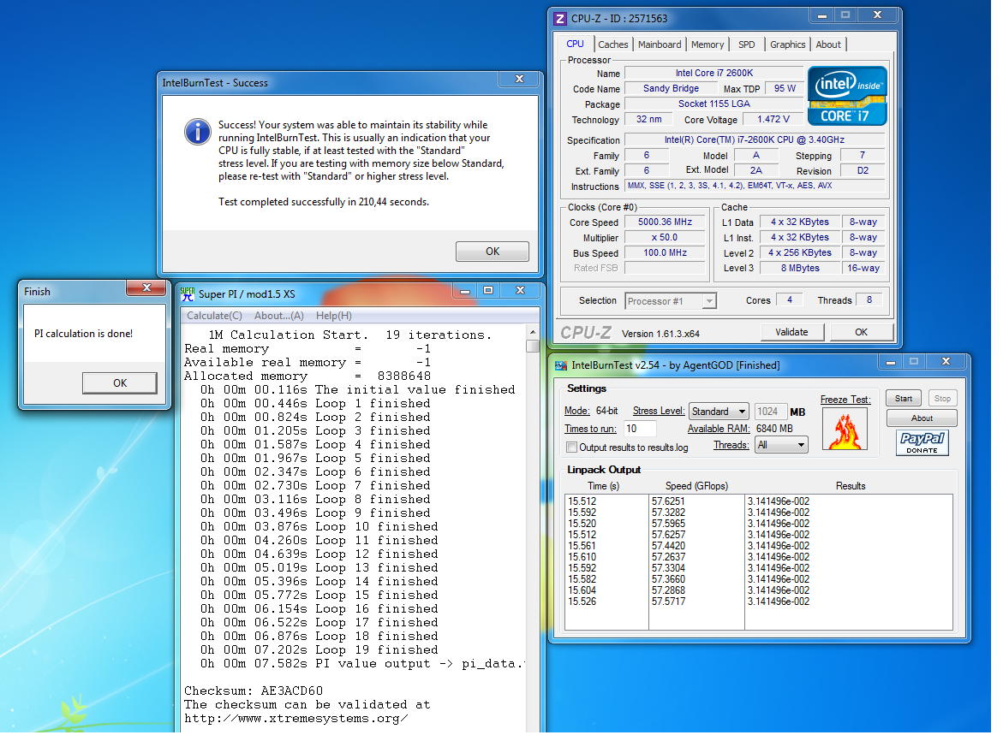Toggle Output results to results.log checkbox
Screen dimensions: 1003x735
point(572,448)
